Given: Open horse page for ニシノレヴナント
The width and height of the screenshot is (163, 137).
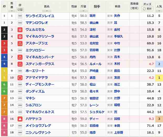Looking at the screenshot, I should click(x=38, y=133).
